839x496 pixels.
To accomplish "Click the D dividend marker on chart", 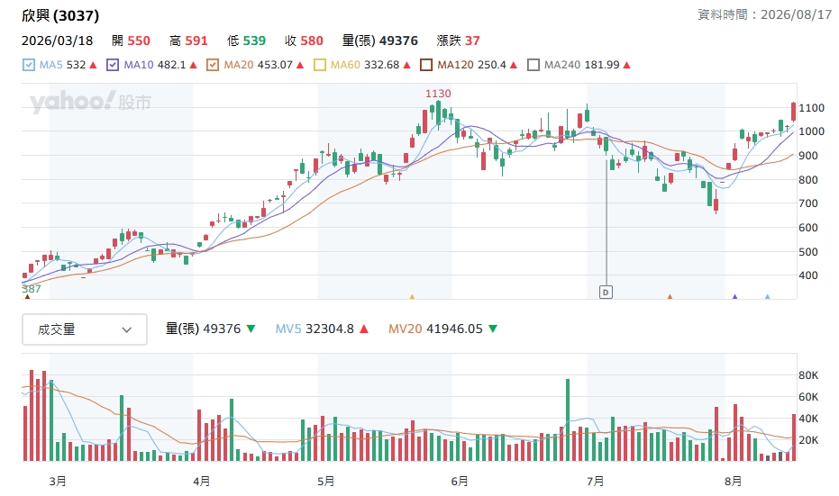I will [x=606, y=293].
